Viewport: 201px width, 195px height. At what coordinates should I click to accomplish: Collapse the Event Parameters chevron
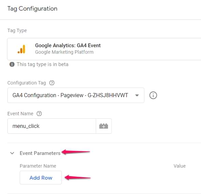point(12,153)
